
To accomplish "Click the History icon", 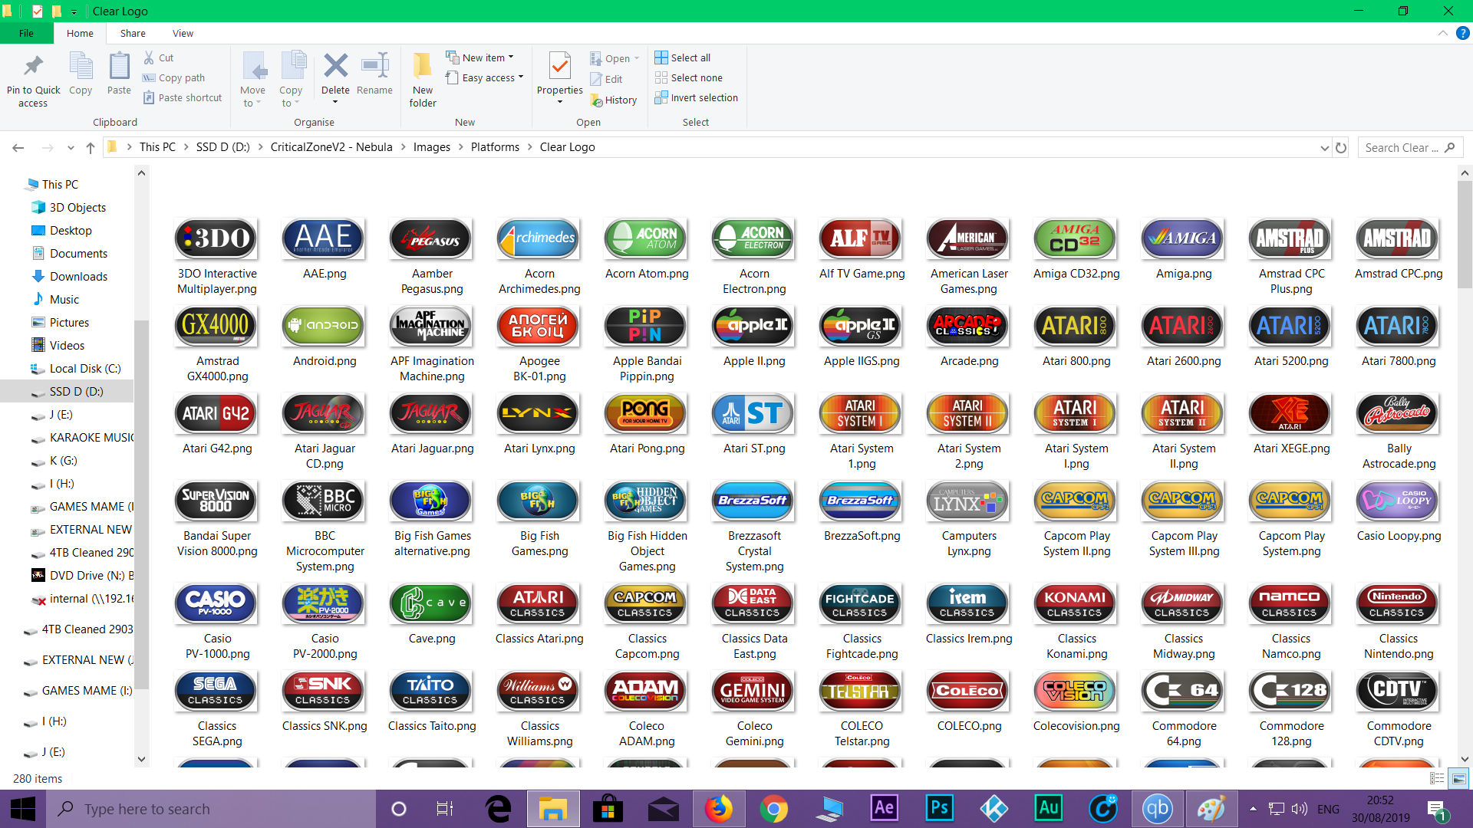I will click(x=596, y=100).
